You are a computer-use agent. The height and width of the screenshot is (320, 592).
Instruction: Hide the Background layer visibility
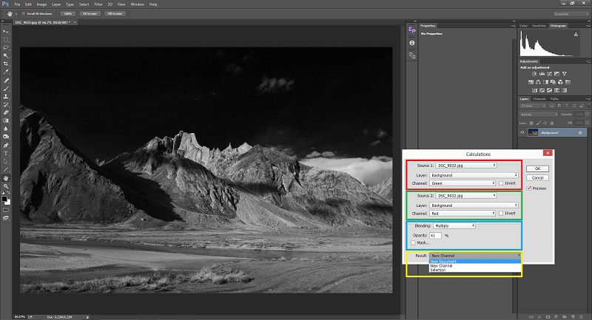(x=524, y=132)
